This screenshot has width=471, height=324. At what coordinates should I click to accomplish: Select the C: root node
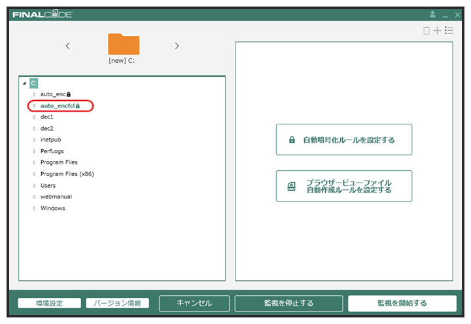[x=33, y=83]
